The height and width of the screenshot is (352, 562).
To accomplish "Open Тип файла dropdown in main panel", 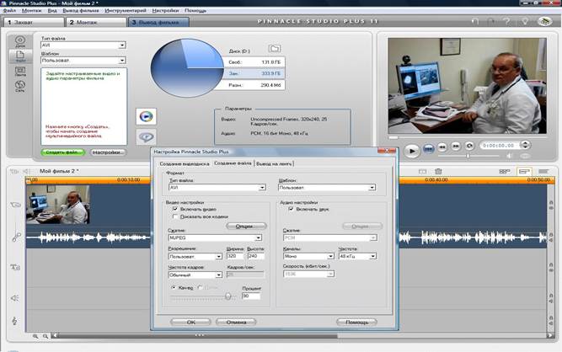I will (x=83, y=45).
